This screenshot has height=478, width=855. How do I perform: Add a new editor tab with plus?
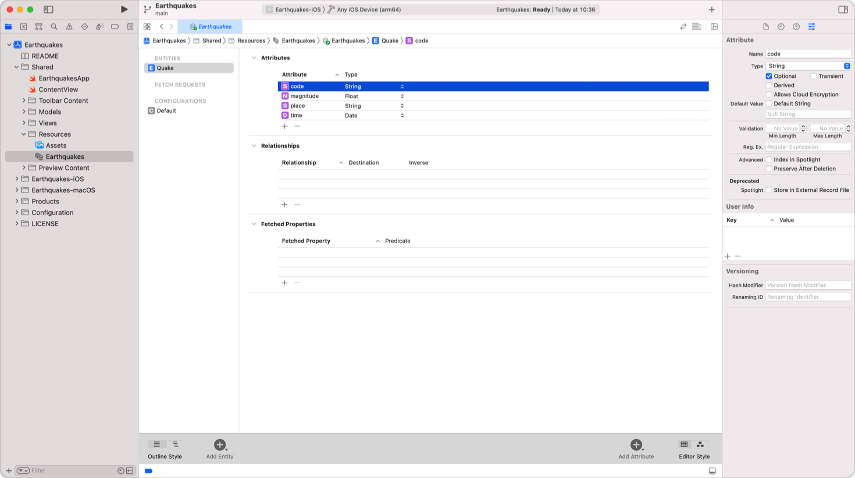[712, 9]
